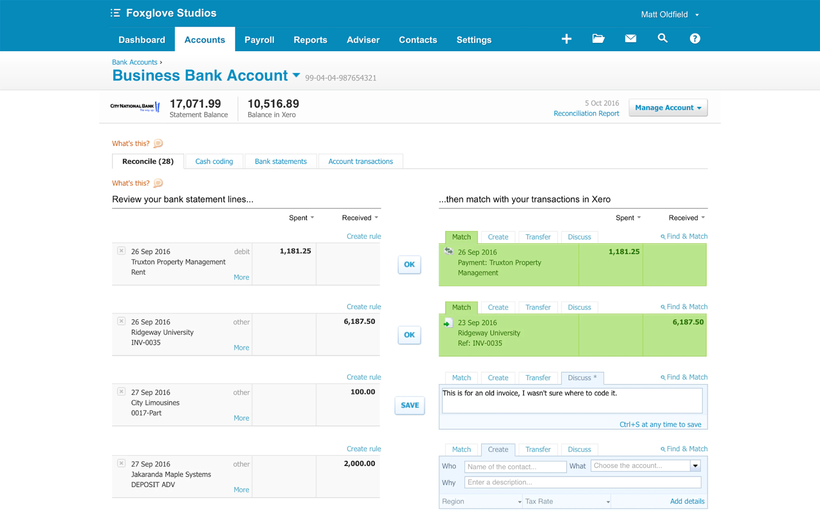The image size is (820, 512).
Task: Sort statement lines by Received
Action: click(x=360, y=218)
